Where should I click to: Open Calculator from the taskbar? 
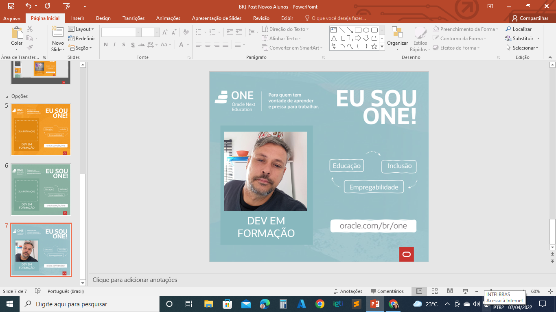coord(283,304)
